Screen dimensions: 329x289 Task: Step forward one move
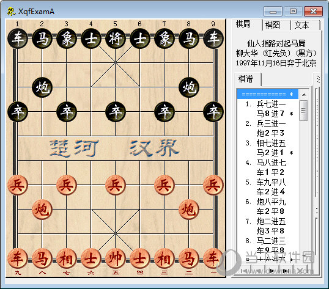click(x=272, y=271)
